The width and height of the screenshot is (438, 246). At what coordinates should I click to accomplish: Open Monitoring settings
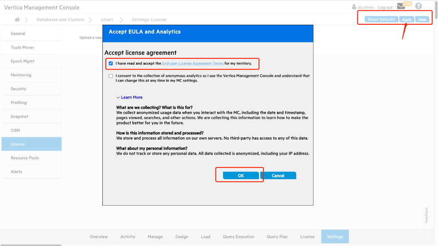point(31,75)
